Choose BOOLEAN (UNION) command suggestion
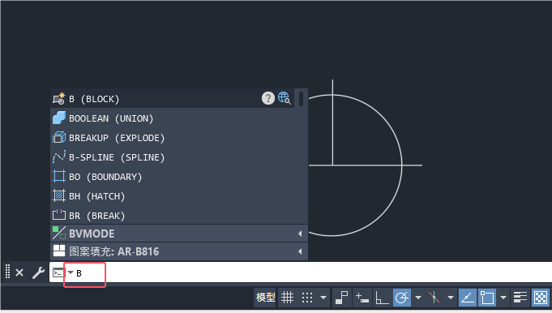The width and height of the screenshot is (552, 313). (179, 118)
